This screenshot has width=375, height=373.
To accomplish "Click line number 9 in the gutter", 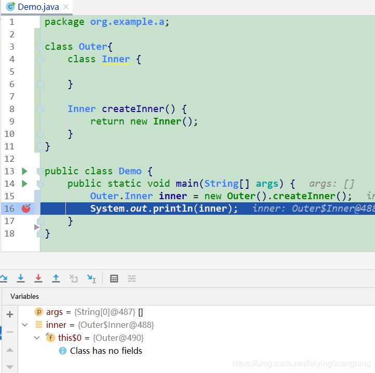I will click(x=11, y=121).
